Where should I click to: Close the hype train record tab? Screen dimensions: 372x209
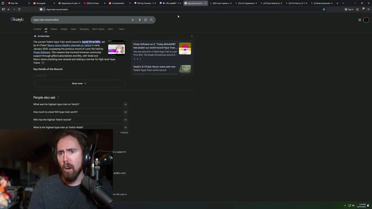coord(205,3)
